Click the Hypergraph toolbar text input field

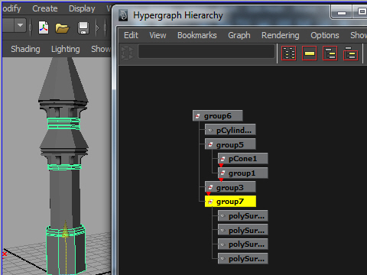(x=206, y=52)
